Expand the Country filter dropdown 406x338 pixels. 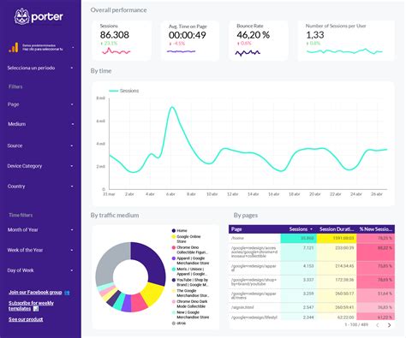coord(40,187)
